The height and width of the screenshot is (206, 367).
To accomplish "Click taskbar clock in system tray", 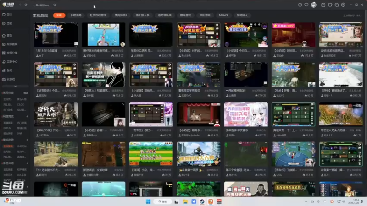I will [353, 201].
